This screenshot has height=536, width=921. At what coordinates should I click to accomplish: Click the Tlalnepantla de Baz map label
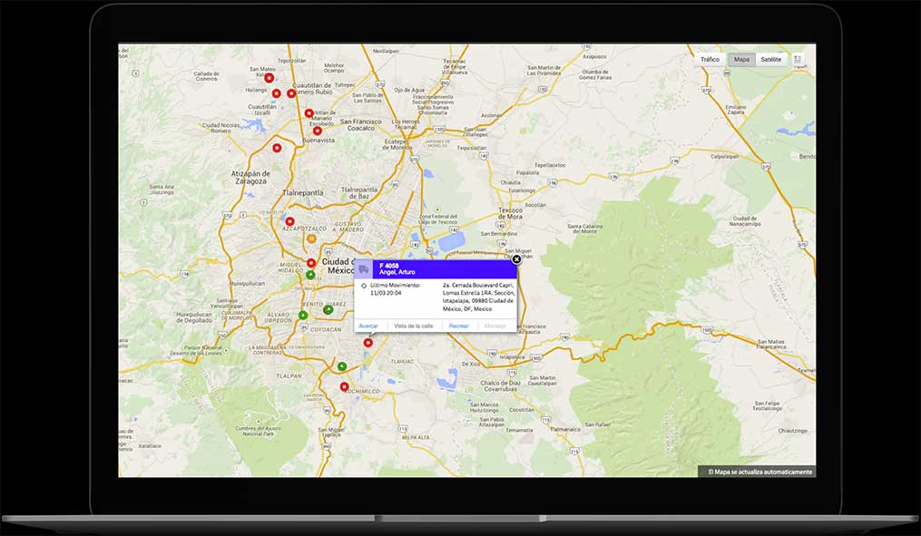[359, 193]
